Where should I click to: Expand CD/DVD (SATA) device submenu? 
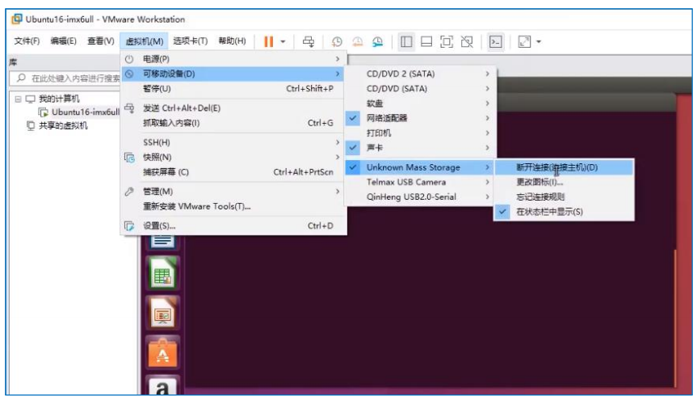tap(420, 89)
